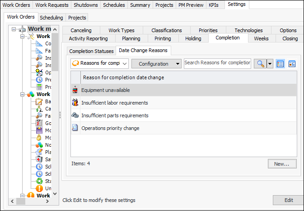Click the Insufficient labor requirements icon
304x211 pixels.
75,103
